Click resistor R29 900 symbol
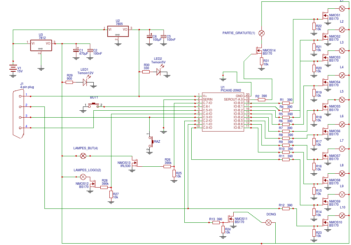Viewport: 351px width, 245px height. [x=69, y=82]
